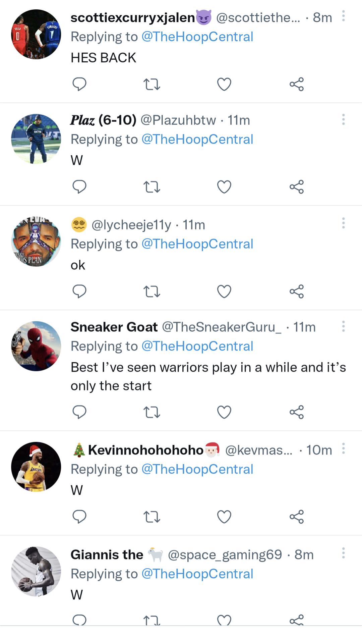Retweet the HES BACK tweet

point(152,84)
